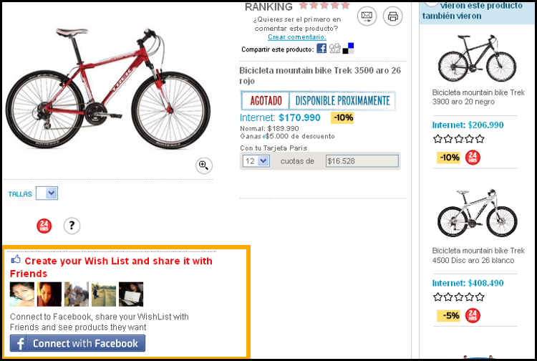Click the magnifier zoom image icon

(x=204, y=165)
